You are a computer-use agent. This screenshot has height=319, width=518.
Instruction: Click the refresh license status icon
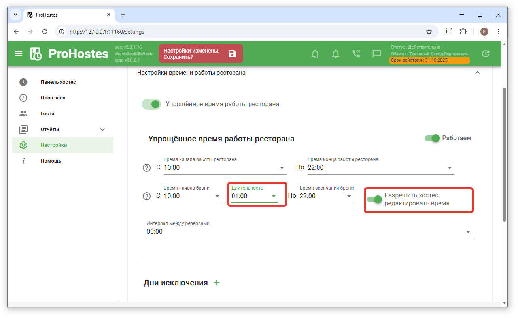[486, 54]
